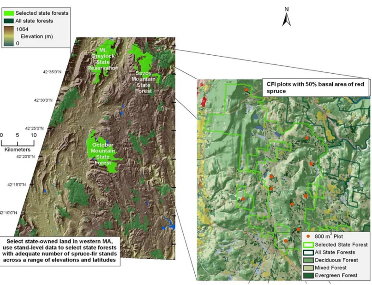The height and width of the screenshot is (285, 372).
Task: Pick the Deciduous Forest legend swatch
Action: [308, 260]
